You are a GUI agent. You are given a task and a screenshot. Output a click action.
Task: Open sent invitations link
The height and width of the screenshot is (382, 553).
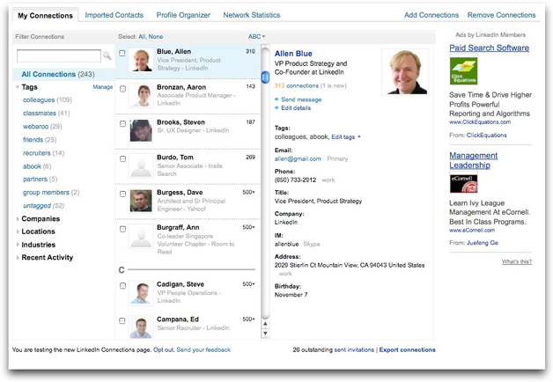[354, 350]
